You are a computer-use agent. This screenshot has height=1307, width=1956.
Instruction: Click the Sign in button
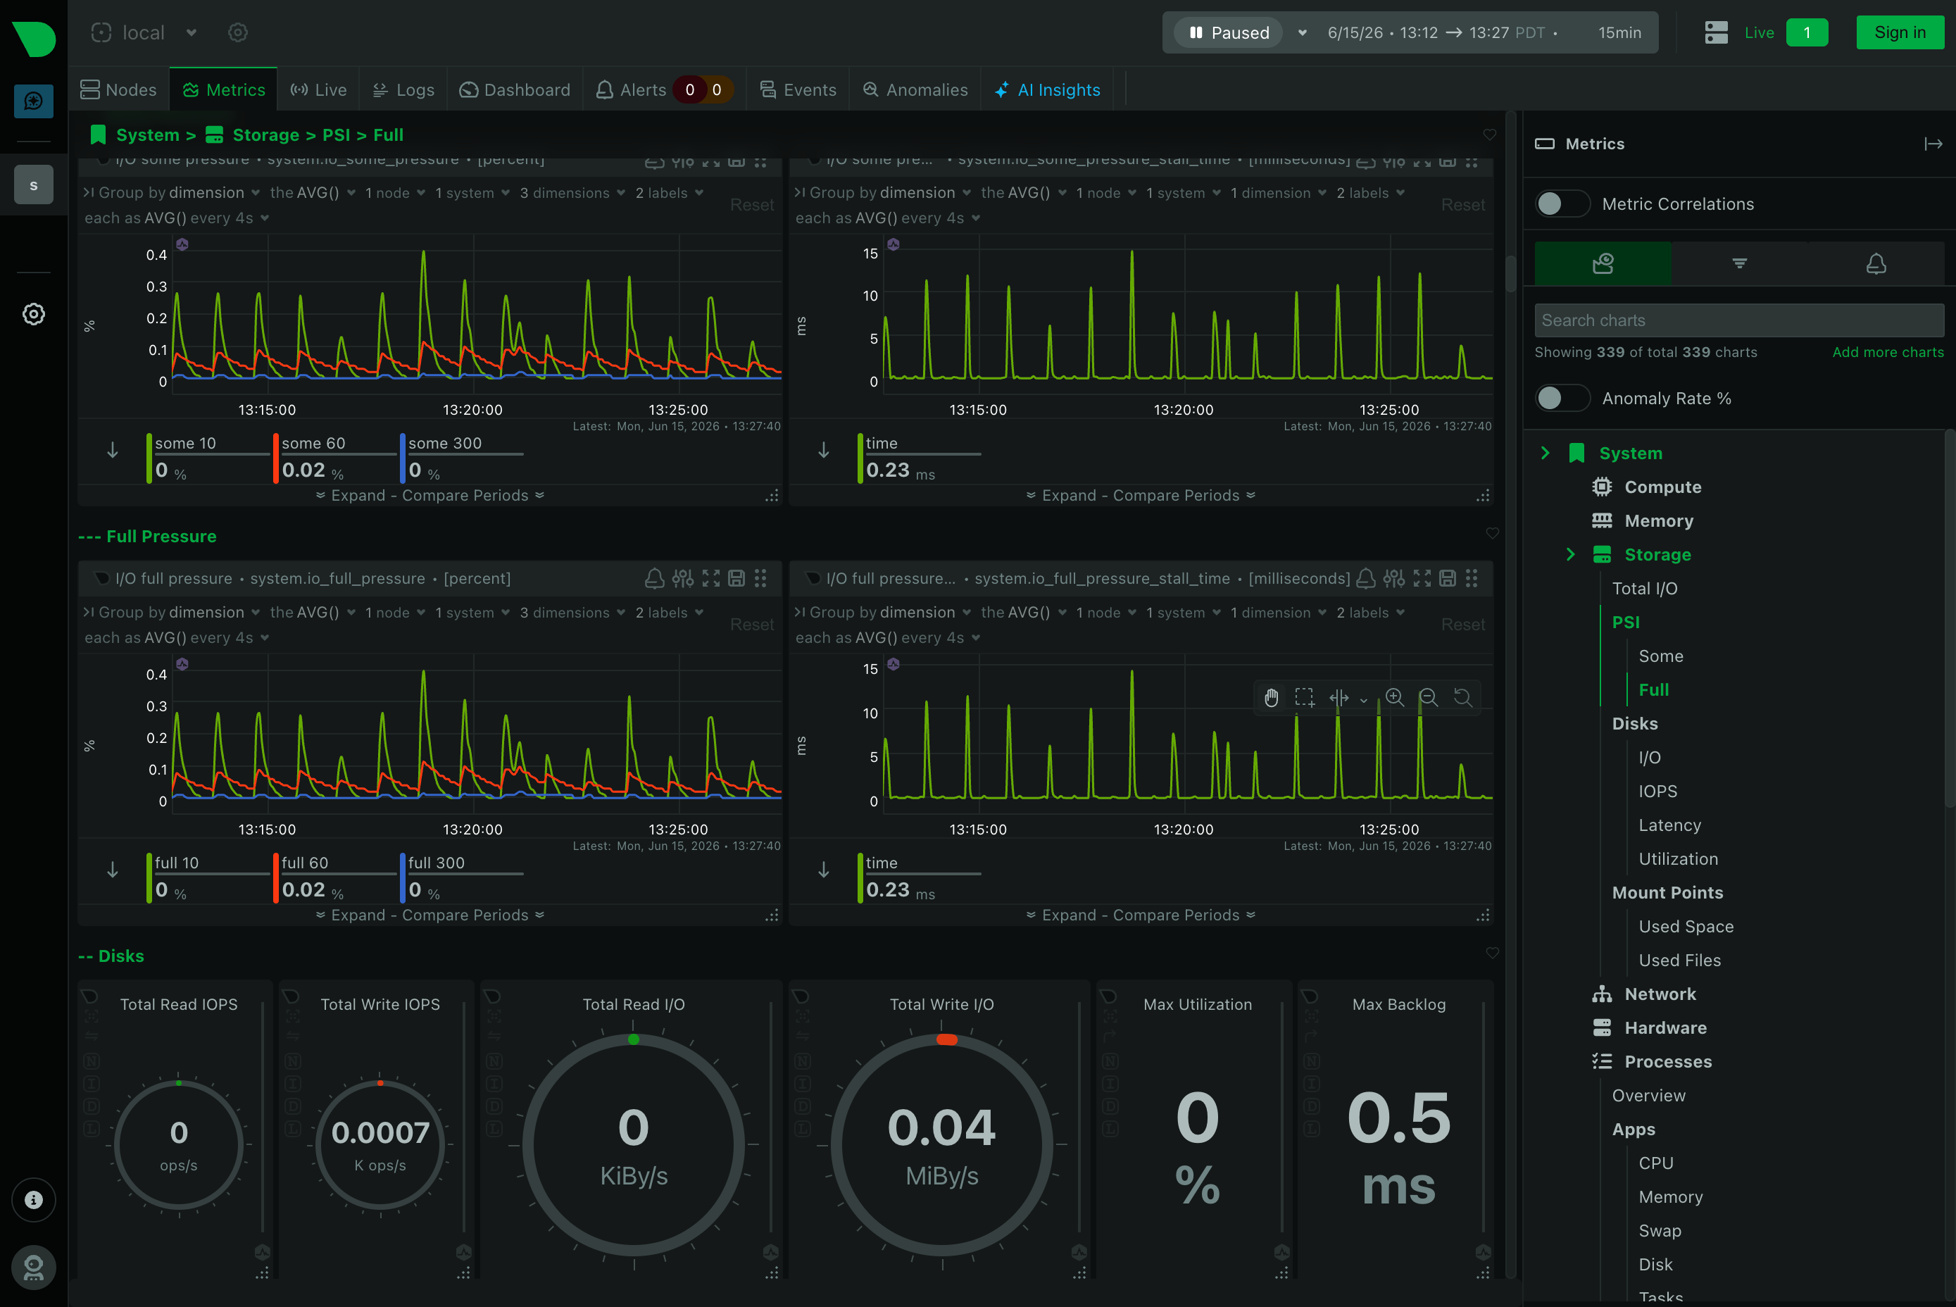point(1900,32)
